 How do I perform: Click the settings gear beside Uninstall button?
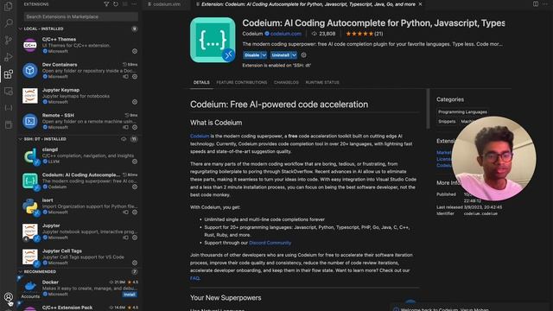coord(303,55)
